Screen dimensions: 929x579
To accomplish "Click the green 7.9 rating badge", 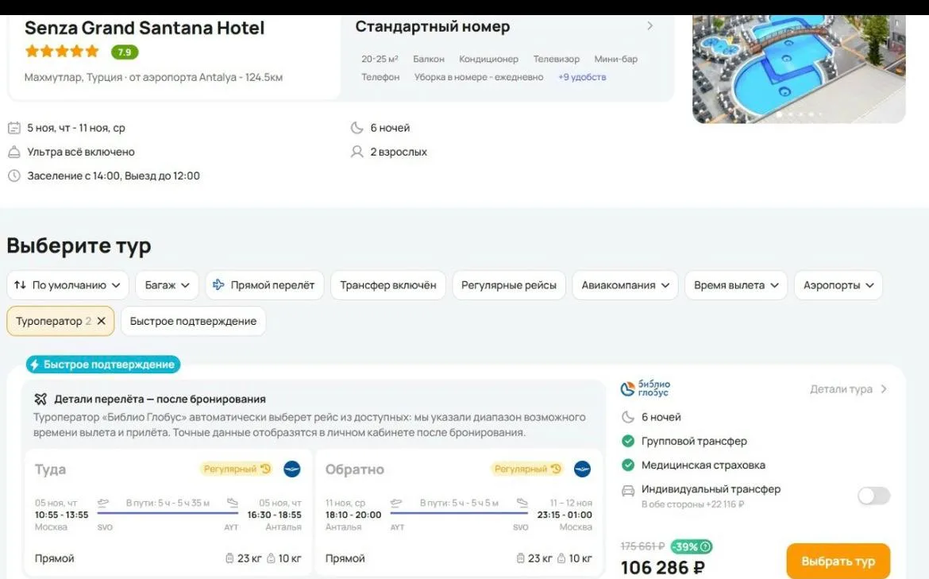I will [x=125, y=52].
